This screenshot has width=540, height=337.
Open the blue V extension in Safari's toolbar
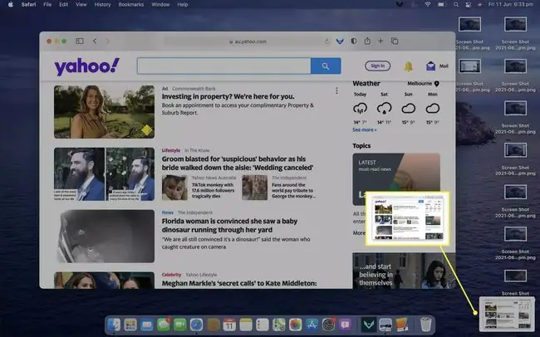tap(340, 42)
